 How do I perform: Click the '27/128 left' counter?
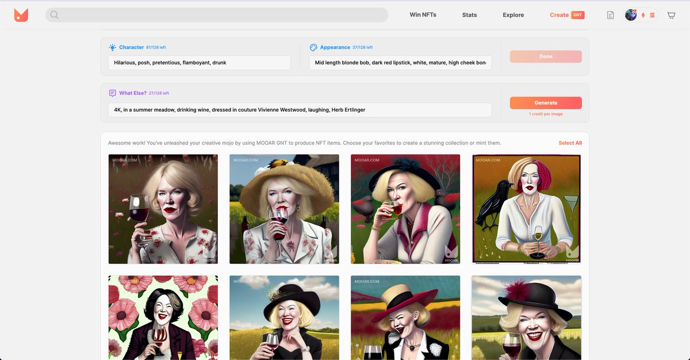point(159,93)
